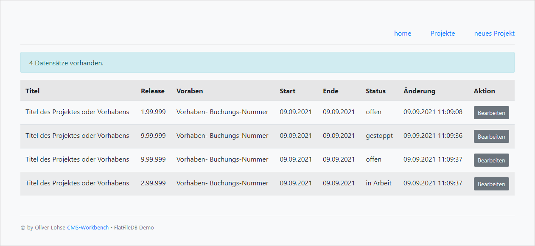Viewport: 535px width, 246px height.
Task: Click Bearbeiten for release 9.99.999 offen entry
Action: [491, 160]
